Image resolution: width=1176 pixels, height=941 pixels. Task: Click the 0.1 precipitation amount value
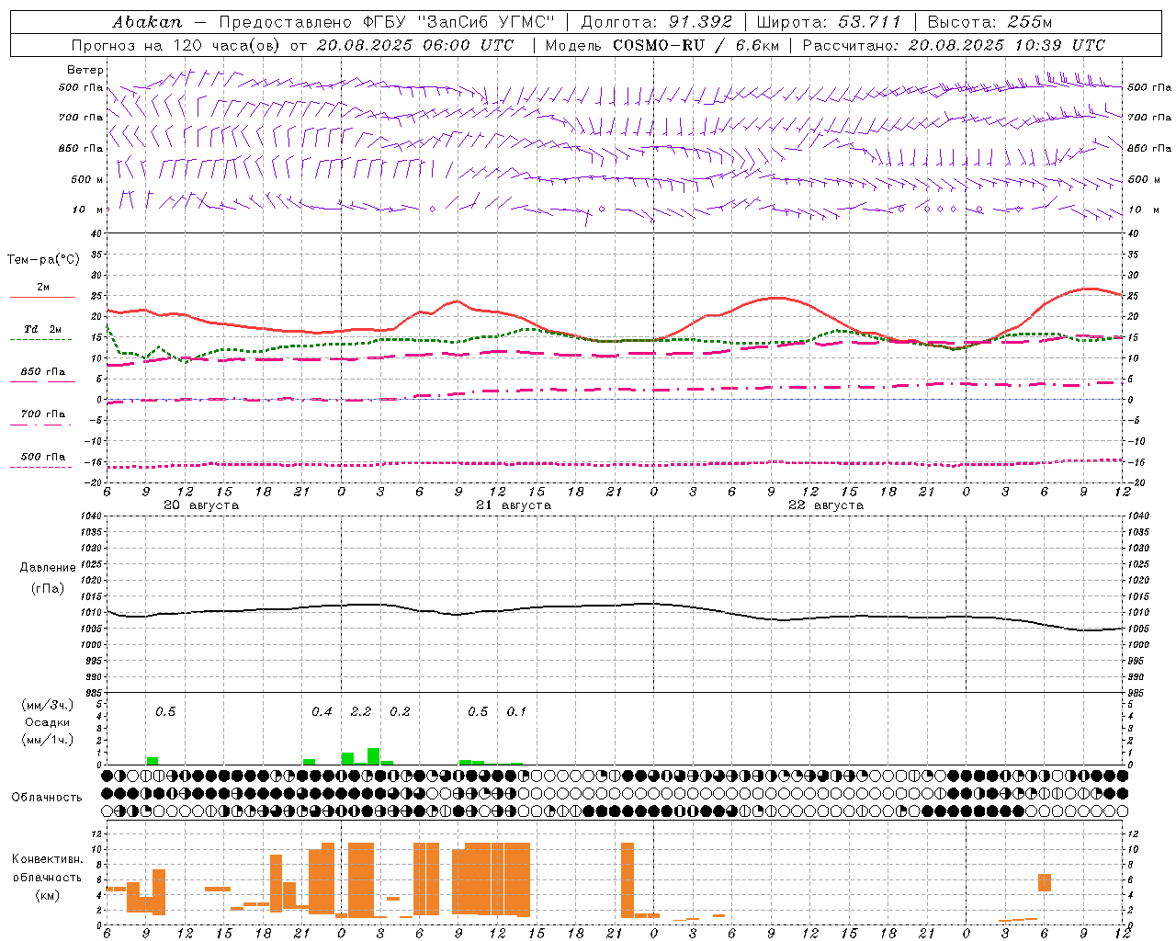click(516, 712)
